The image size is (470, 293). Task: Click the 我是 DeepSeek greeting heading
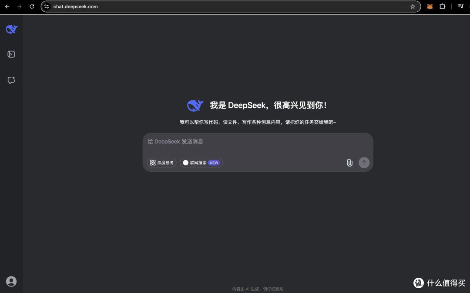coord(268,106)
